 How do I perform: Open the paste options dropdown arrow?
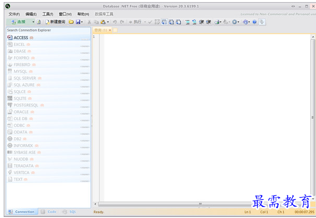point(108,22)
